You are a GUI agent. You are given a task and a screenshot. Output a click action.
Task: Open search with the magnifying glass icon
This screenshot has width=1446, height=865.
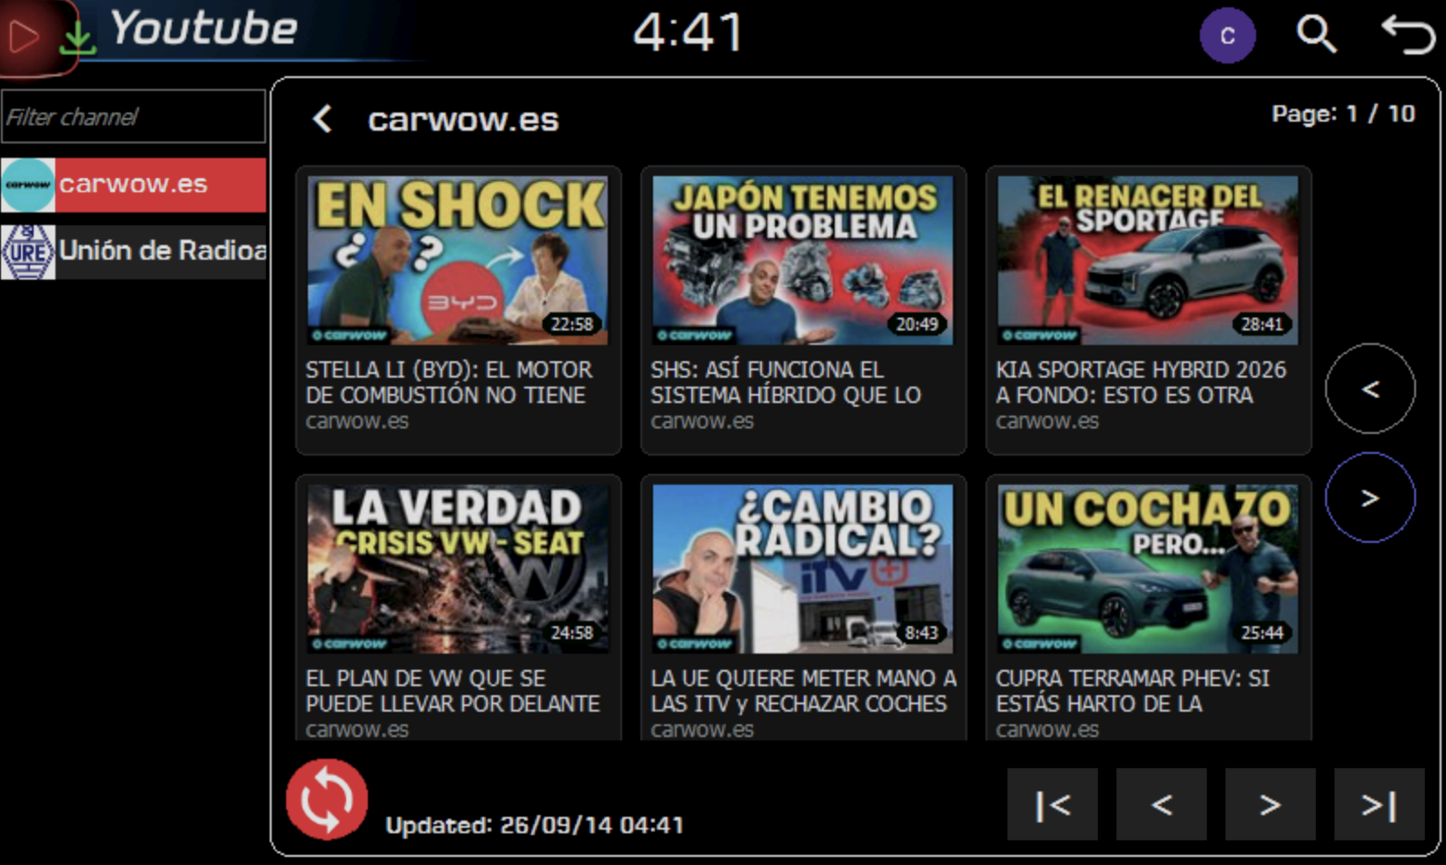click(1316, 34)
